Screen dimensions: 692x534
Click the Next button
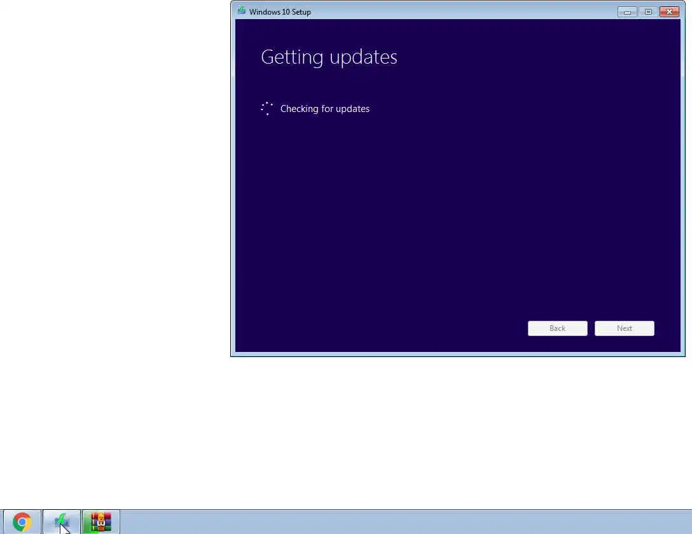pos(624,328)
